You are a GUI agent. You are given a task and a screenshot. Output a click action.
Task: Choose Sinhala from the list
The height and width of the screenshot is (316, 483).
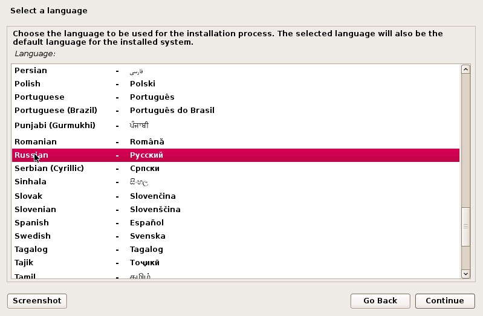(30, 182)
